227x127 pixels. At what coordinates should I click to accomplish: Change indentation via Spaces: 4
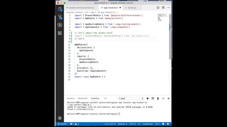(x=122, y=124)
